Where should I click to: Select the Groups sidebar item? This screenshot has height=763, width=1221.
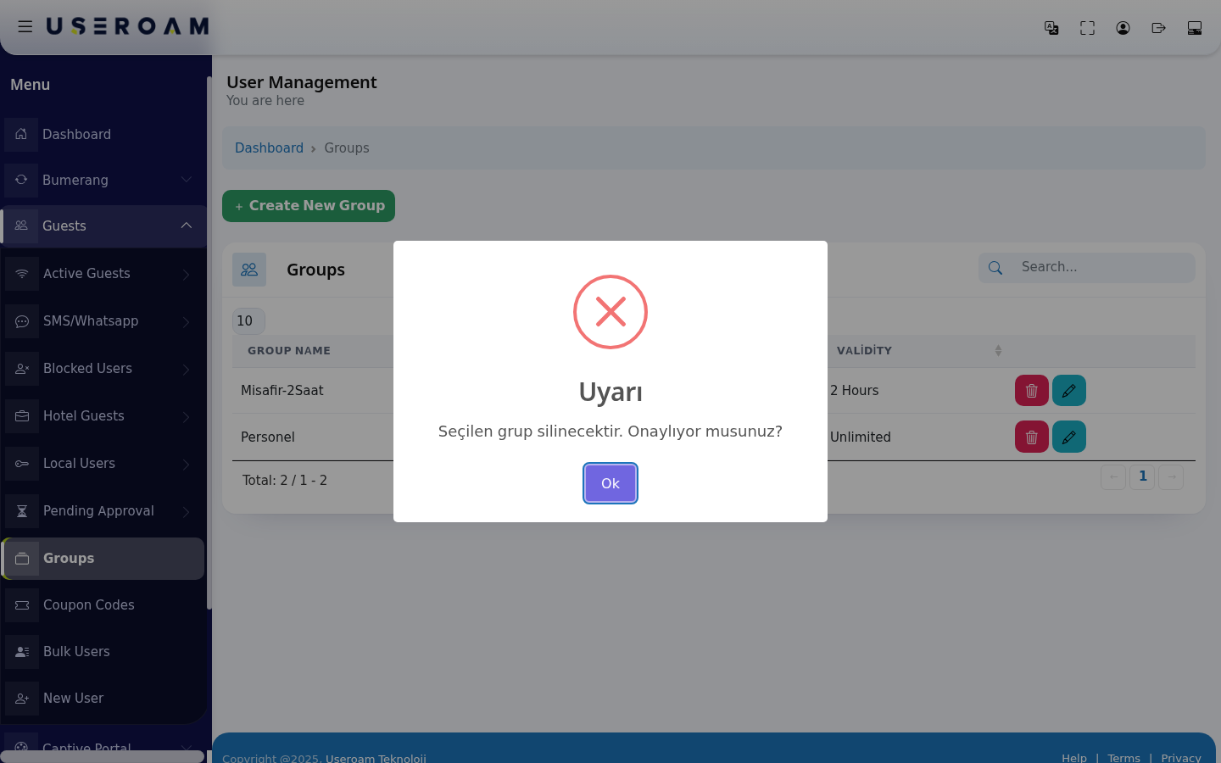point(104,559)
